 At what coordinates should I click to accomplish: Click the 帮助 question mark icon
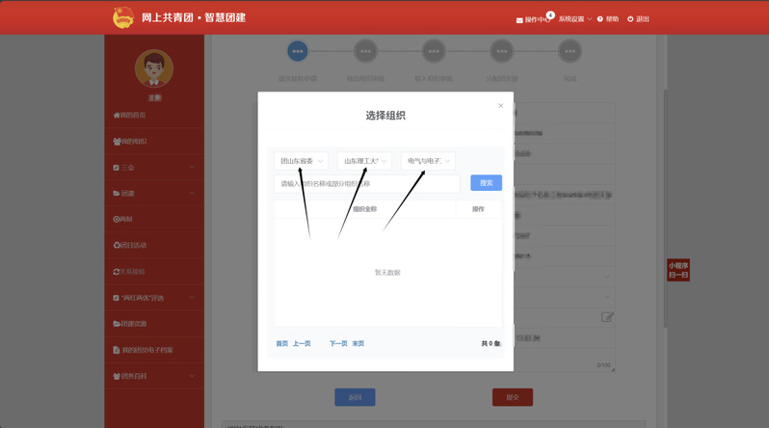click(x=600, y=19)
